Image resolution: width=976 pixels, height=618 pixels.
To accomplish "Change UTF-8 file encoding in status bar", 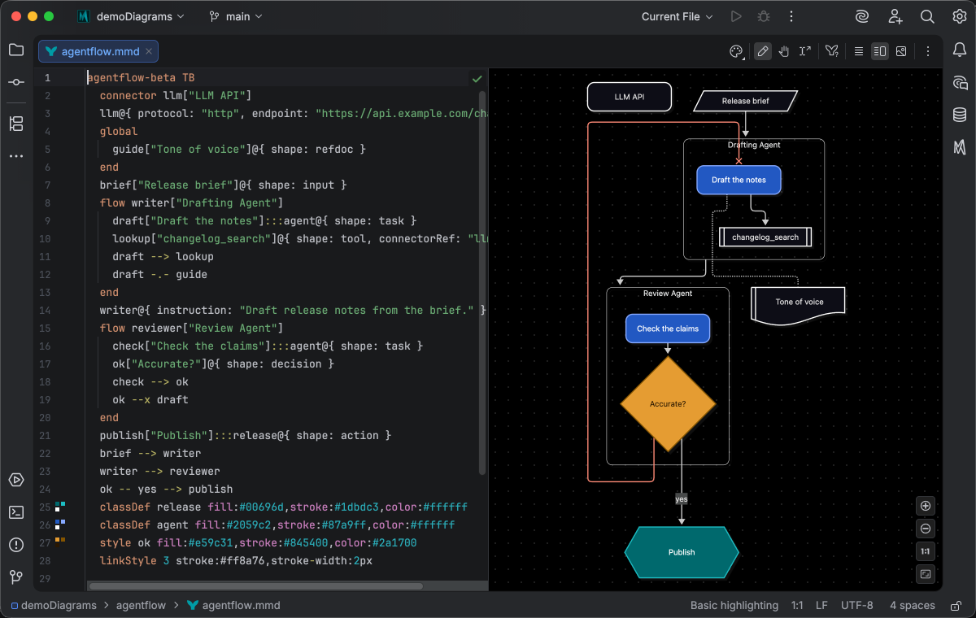I will pos(857,605).
